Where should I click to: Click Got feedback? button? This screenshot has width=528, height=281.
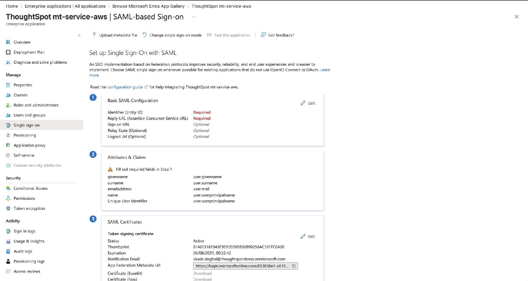point(277,35)
